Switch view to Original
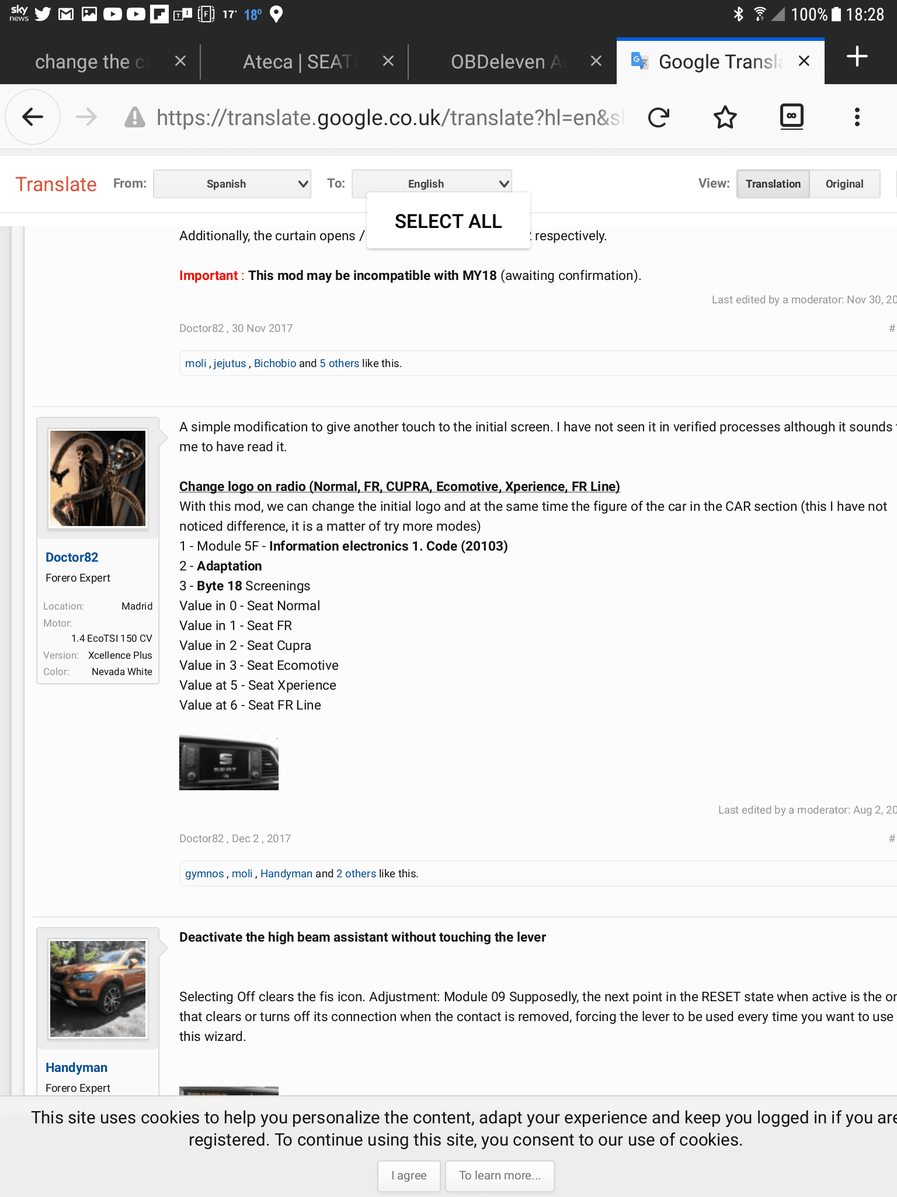The image size is (897, 1197). coord(844,184)
